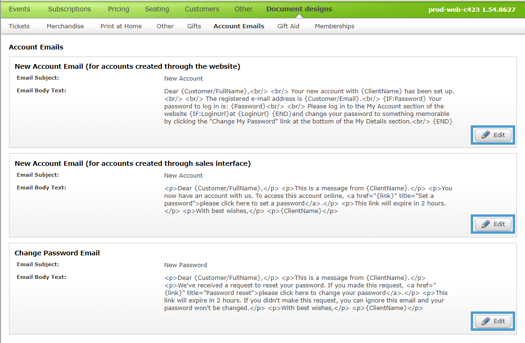Click 'New Account Email (for accounts created through the website)' heading
Screen dimensions: 525x343
[x=127, y=66]
